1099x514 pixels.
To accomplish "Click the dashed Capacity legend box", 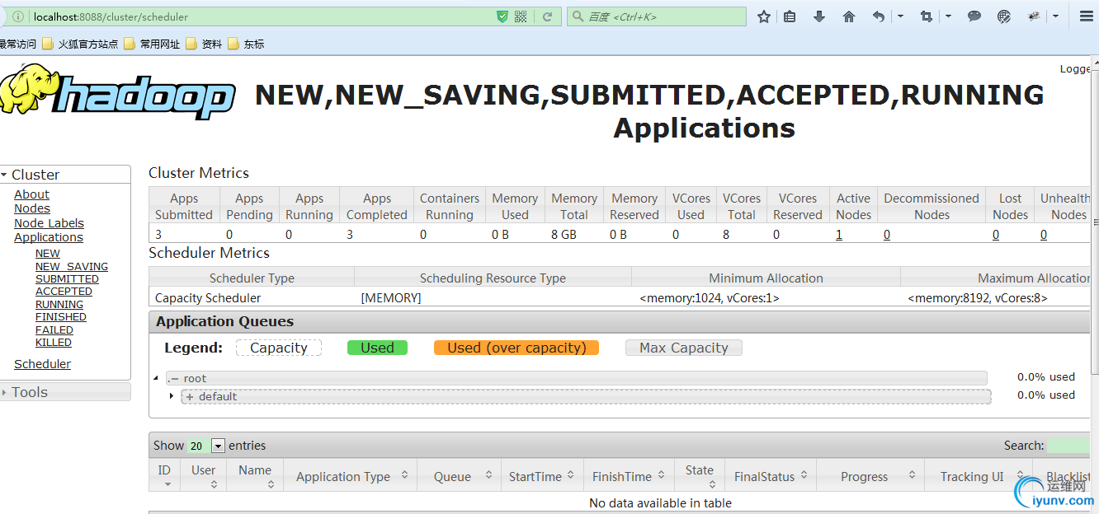I will (279, 348).
